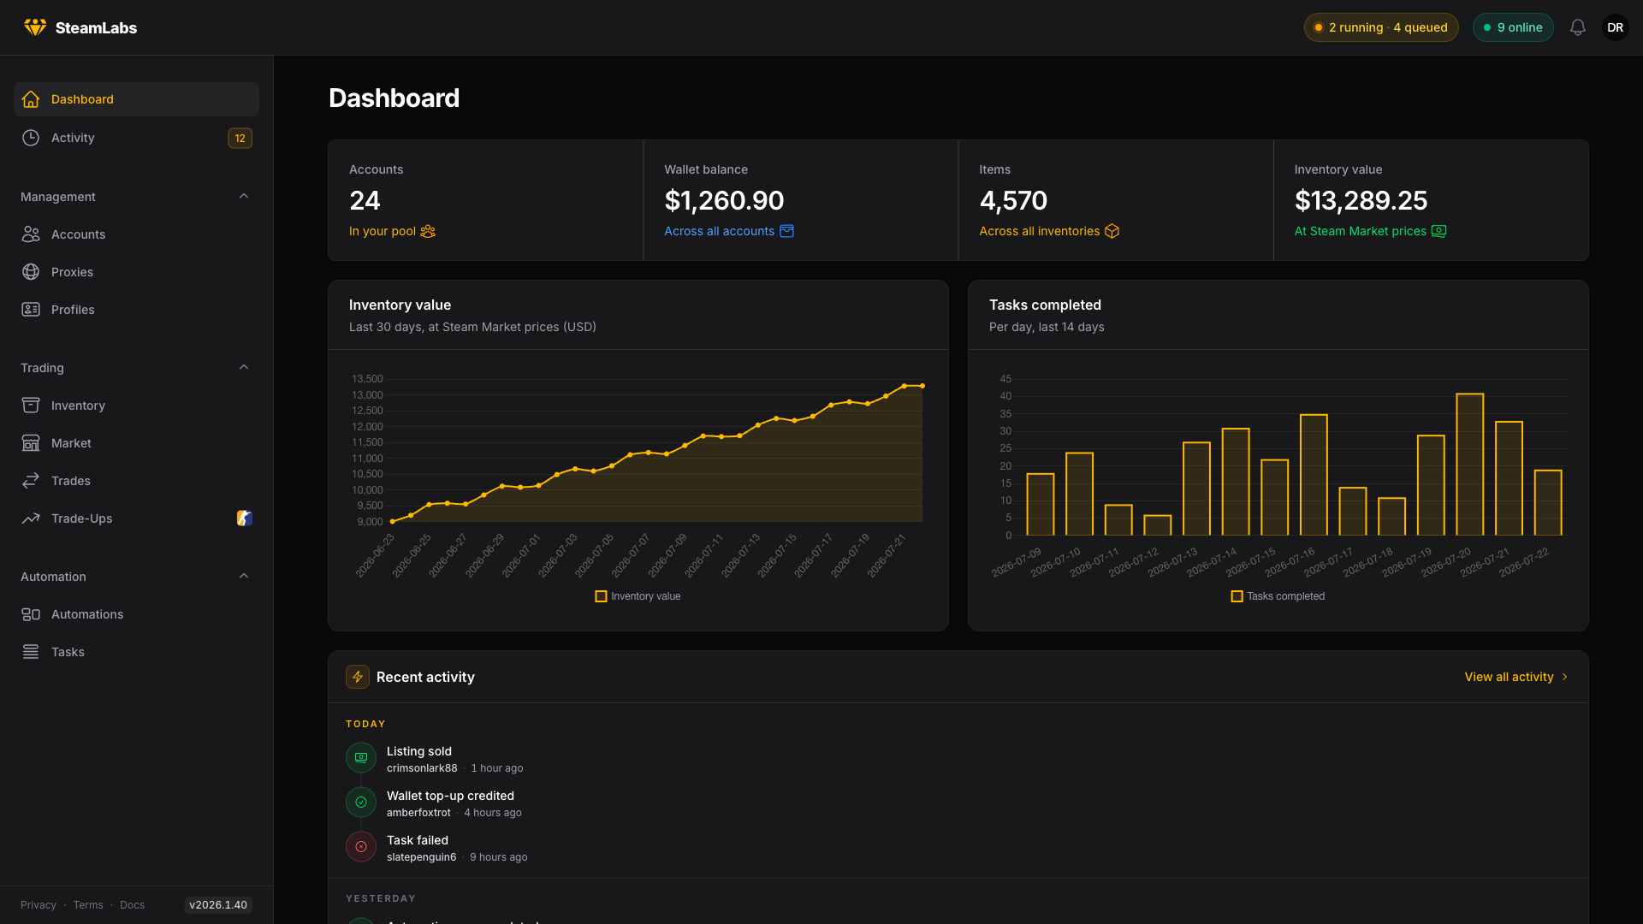Click the tallest bar for 2026-07-20
Screen dimensions: 1643x924
pos(1470,465)
